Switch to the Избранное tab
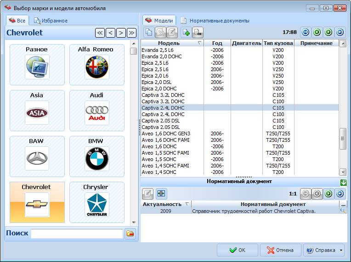The height and width of the screenshot is (262, 351). (x=51, y=21)
